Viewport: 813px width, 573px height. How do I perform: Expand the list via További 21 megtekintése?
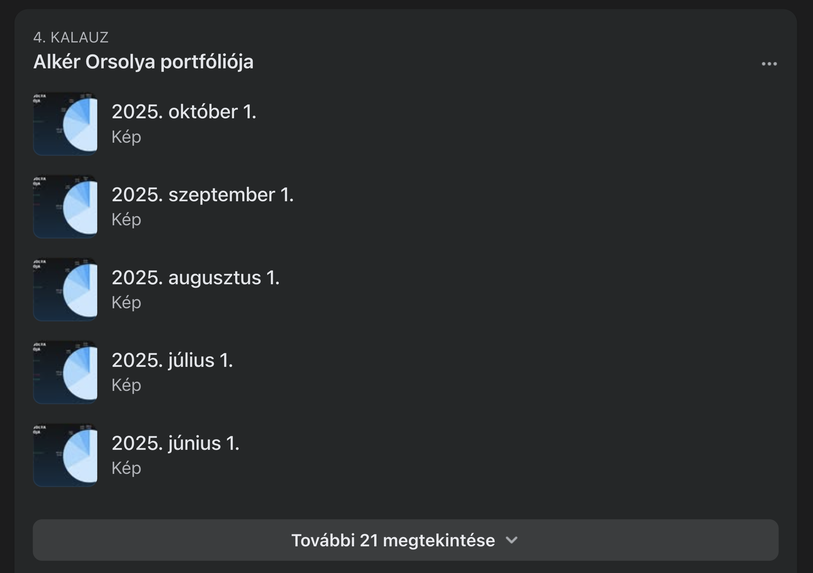(394, 540)
